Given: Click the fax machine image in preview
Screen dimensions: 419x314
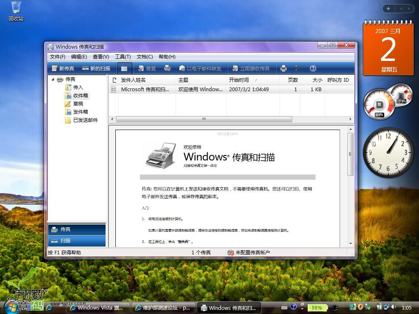Looking at the screenshot, I should coord(161,156).
